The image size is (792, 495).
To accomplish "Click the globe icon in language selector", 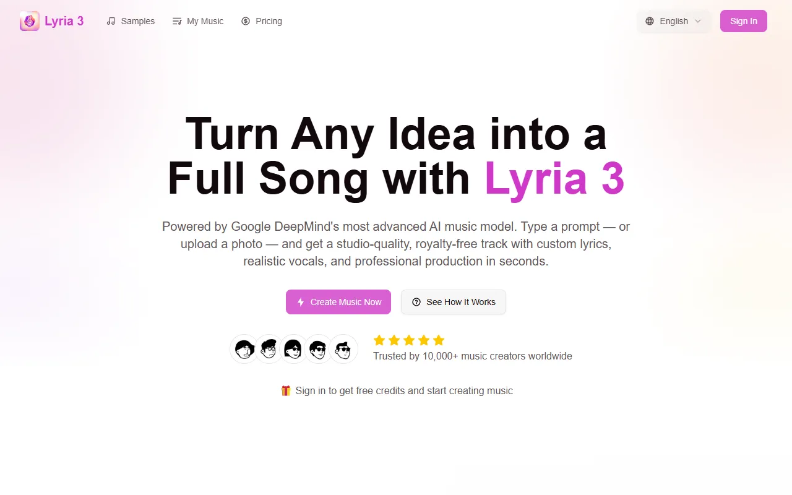I will (650, 21).
